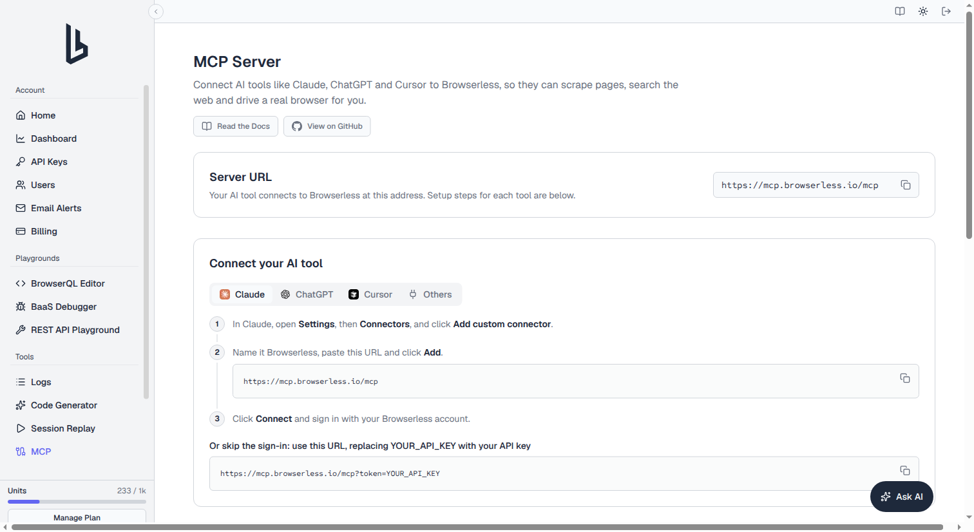The height and width of the screenshot is (532, 974).
Task: Switch to the Others tab
Action: [x=430, y=294]
